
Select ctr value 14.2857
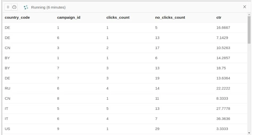click(x=223, y=58)
